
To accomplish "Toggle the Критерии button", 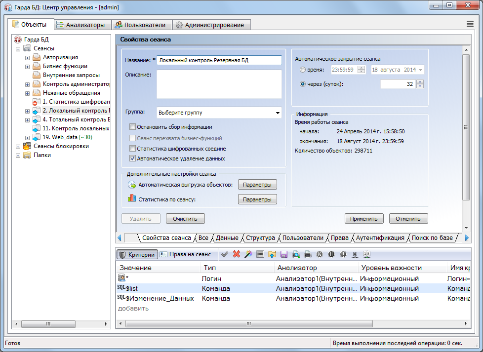I will coord(137,254).
